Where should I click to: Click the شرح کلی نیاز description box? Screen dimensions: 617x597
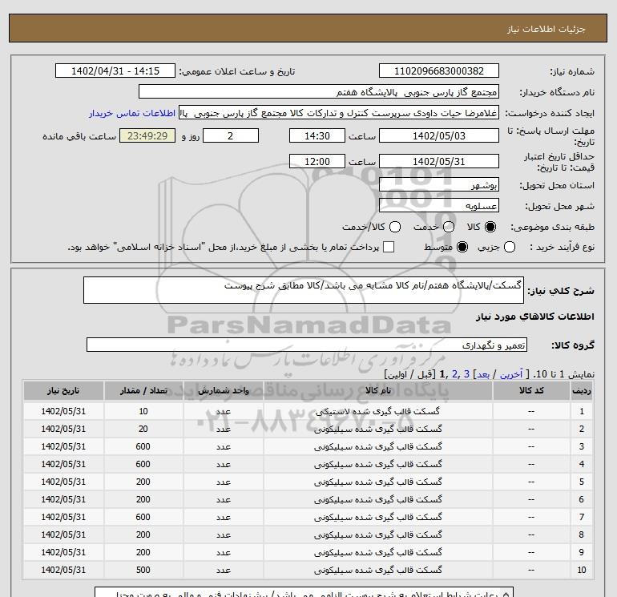point(304,290)
